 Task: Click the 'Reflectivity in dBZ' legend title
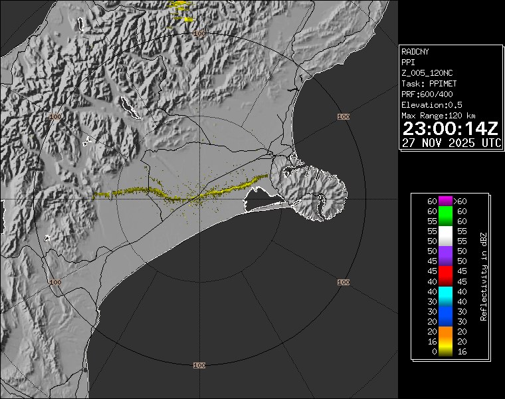[x=483, y=277]
